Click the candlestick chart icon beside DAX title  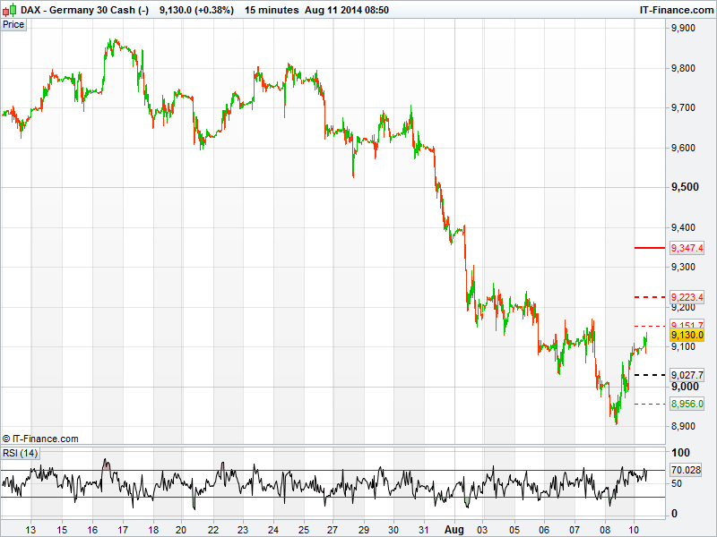[9, 10]
